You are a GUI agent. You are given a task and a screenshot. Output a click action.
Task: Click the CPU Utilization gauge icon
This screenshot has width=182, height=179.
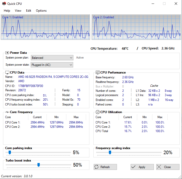(98, 112)
